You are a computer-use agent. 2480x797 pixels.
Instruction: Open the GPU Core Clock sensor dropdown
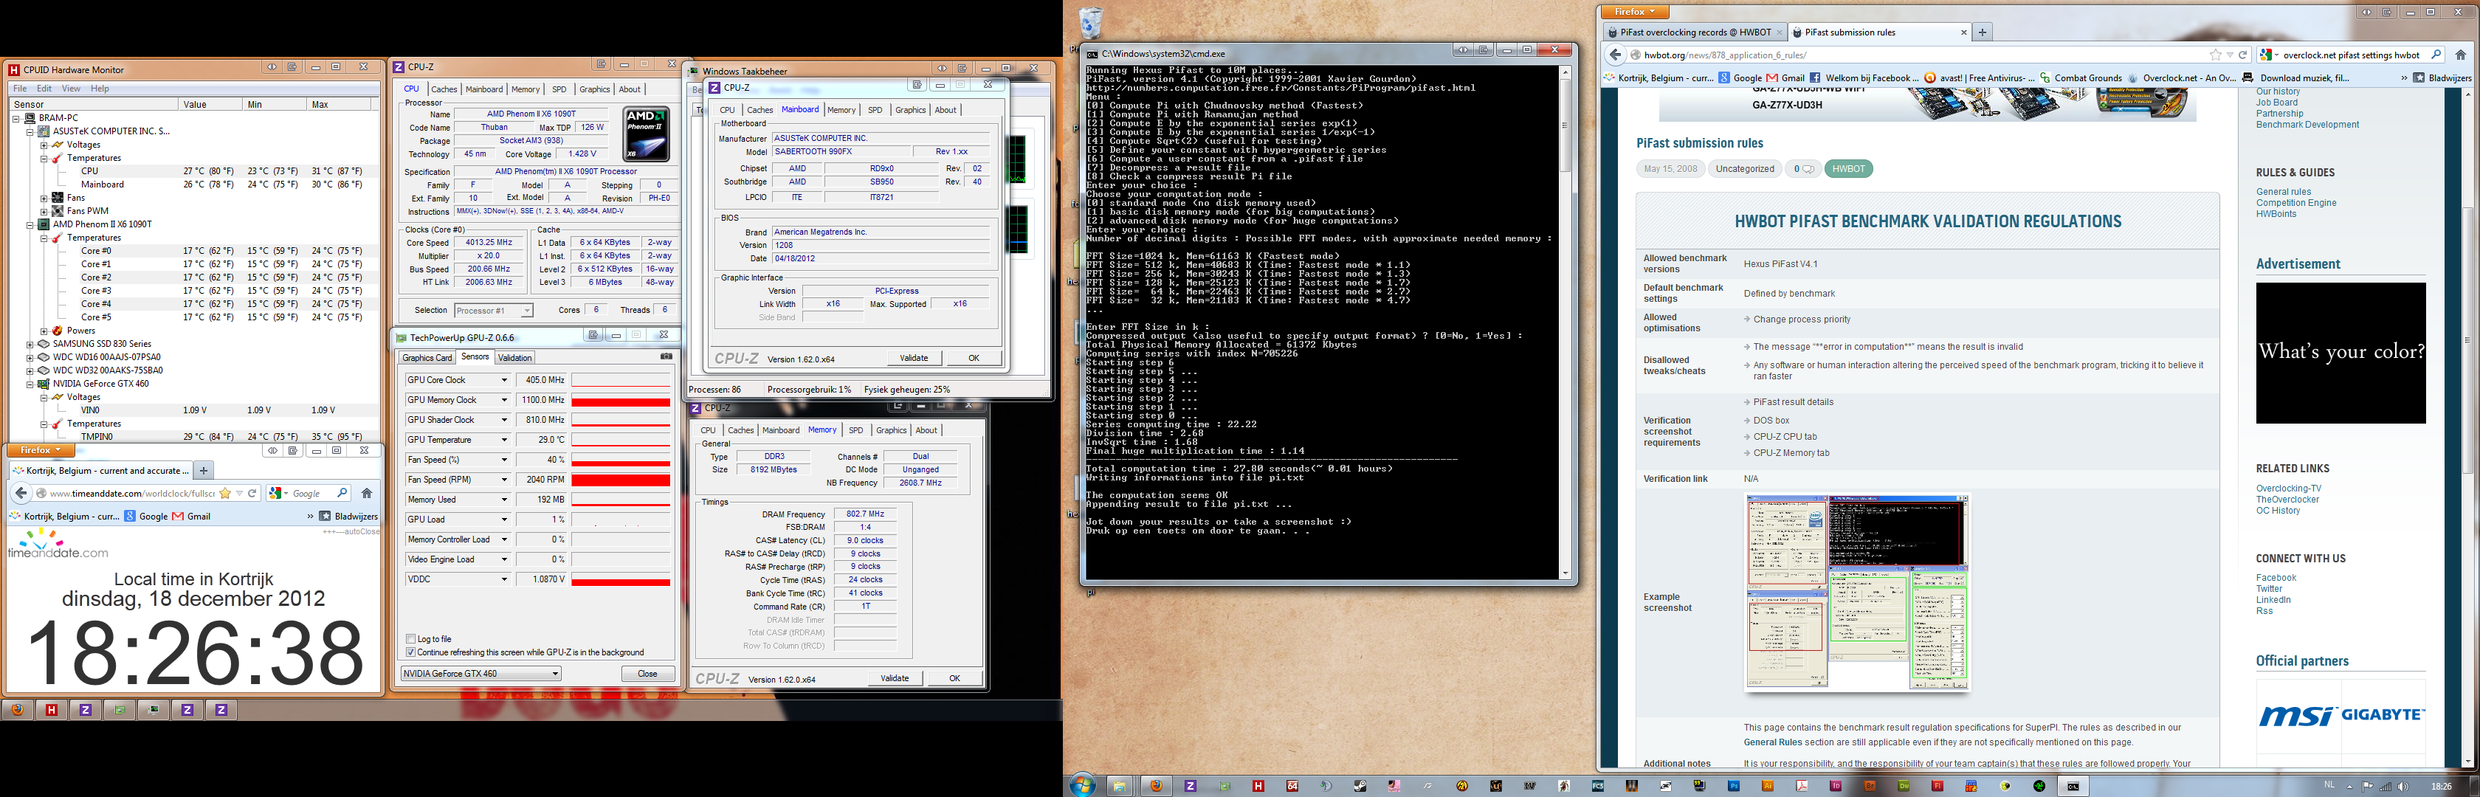pos(503,379)
